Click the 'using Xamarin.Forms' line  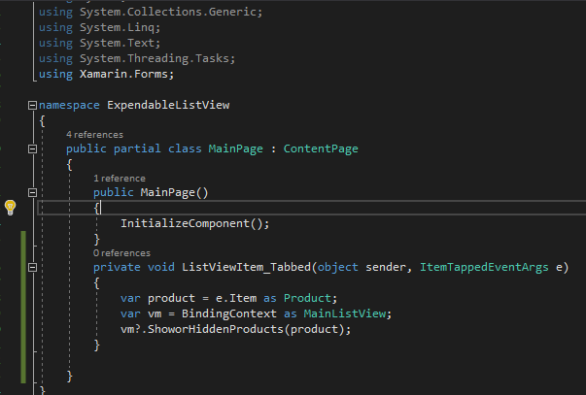[105, 74]
